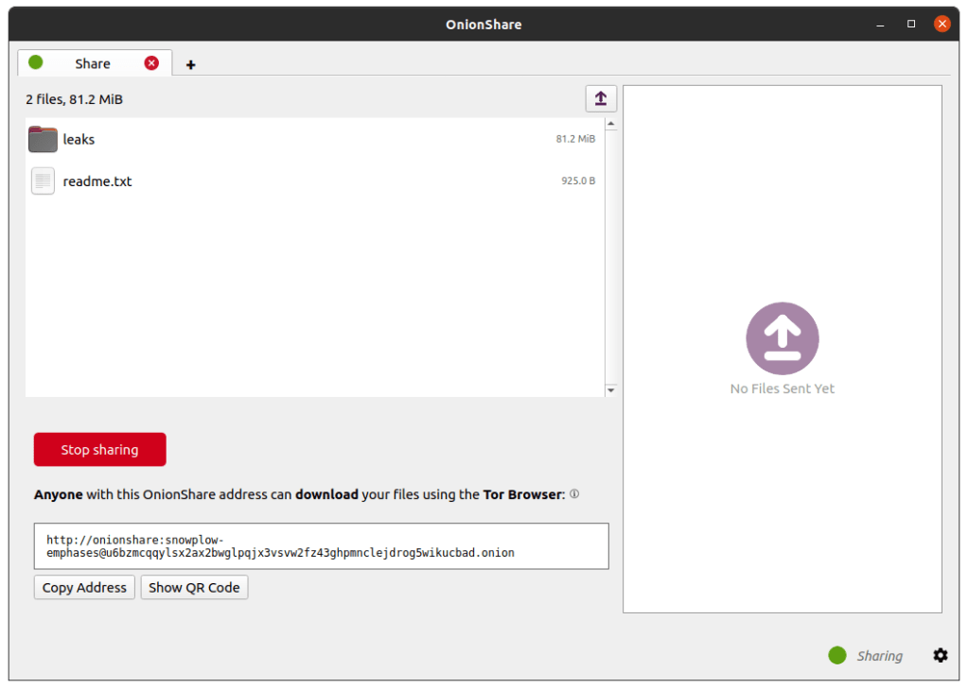Click Show QR Code button
The width and height of the screenshot is (968, 689).
point(194,587)
